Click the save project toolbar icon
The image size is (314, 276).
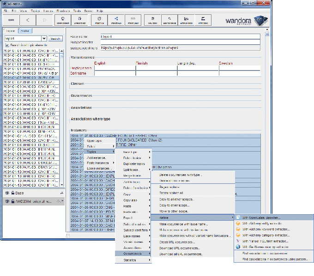79,20
